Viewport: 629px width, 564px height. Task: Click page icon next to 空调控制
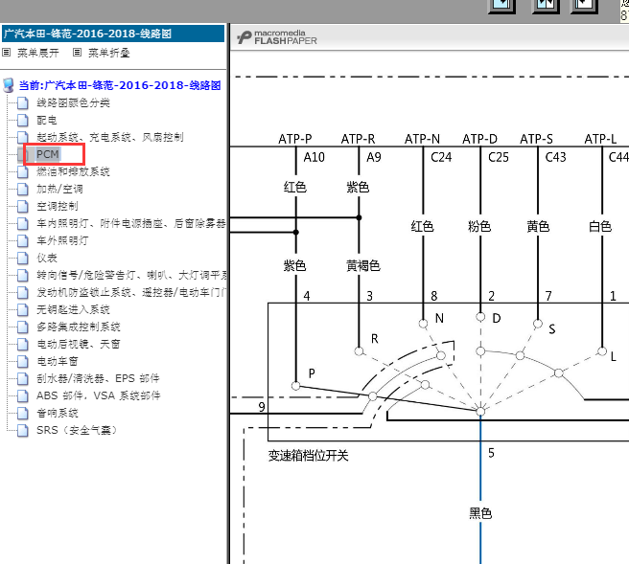[x=23, y=206]
